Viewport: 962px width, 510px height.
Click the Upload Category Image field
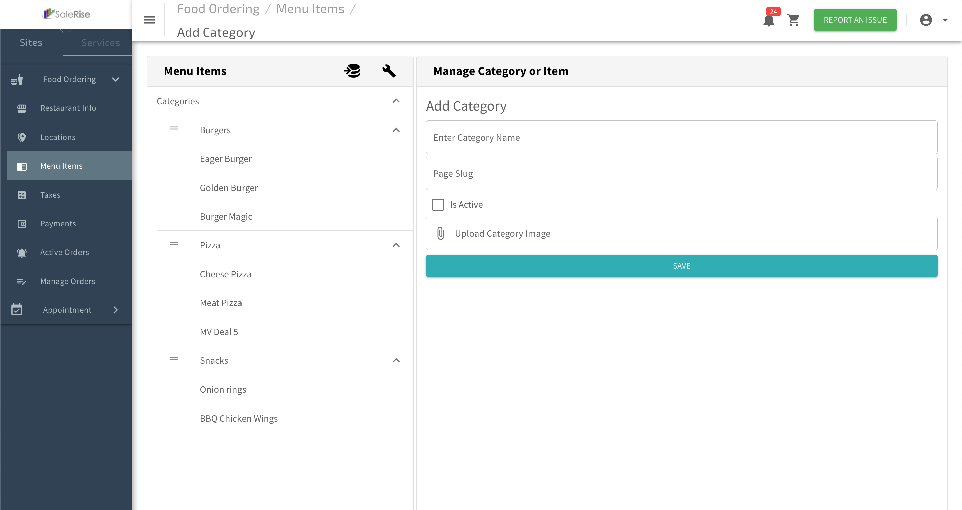click(x=681, y=234)
